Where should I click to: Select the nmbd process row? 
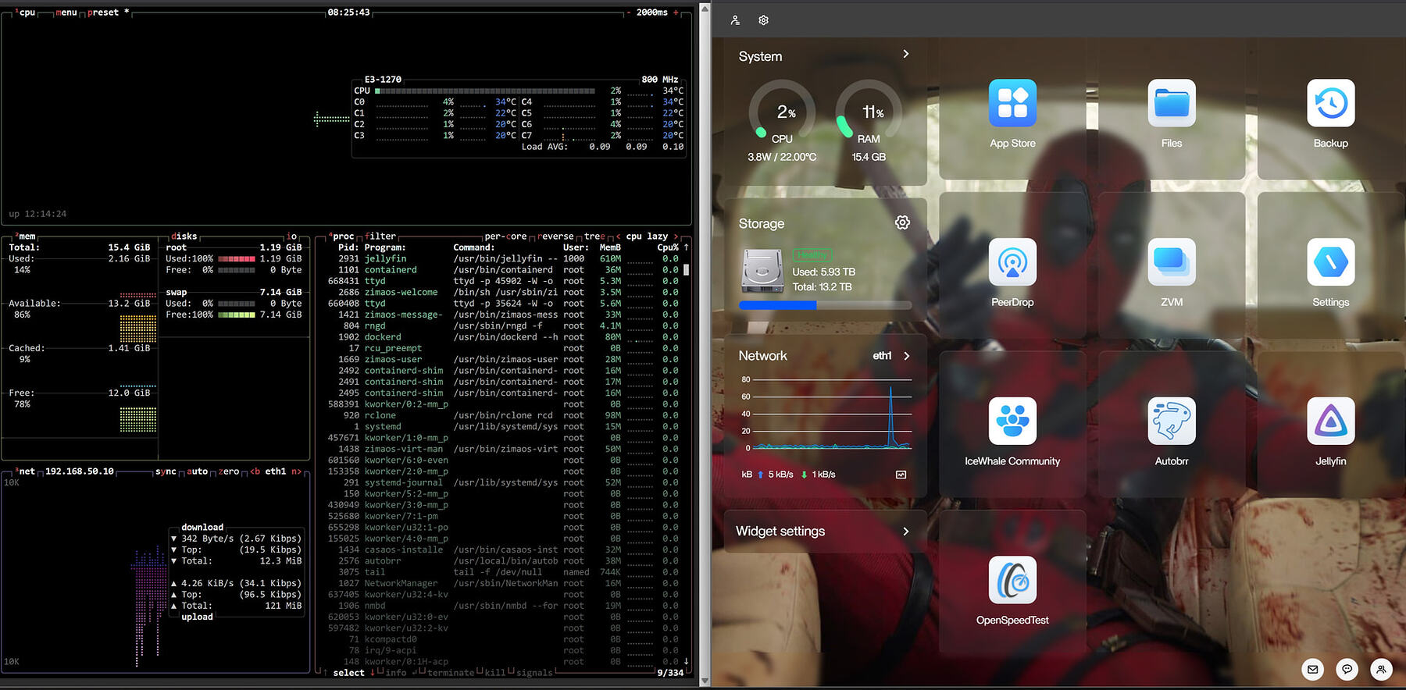coord(503,606)
